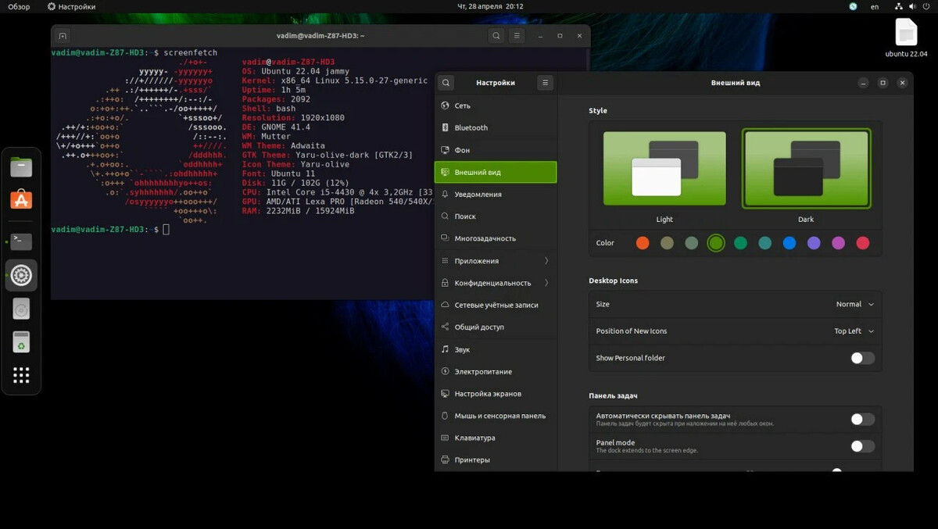Open the Фон settings panel
This screenshot has width=938, height=529.
pos(496,150)
